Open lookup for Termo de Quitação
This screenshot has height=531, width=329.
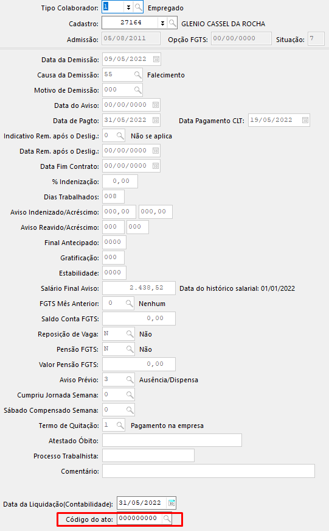120,426
